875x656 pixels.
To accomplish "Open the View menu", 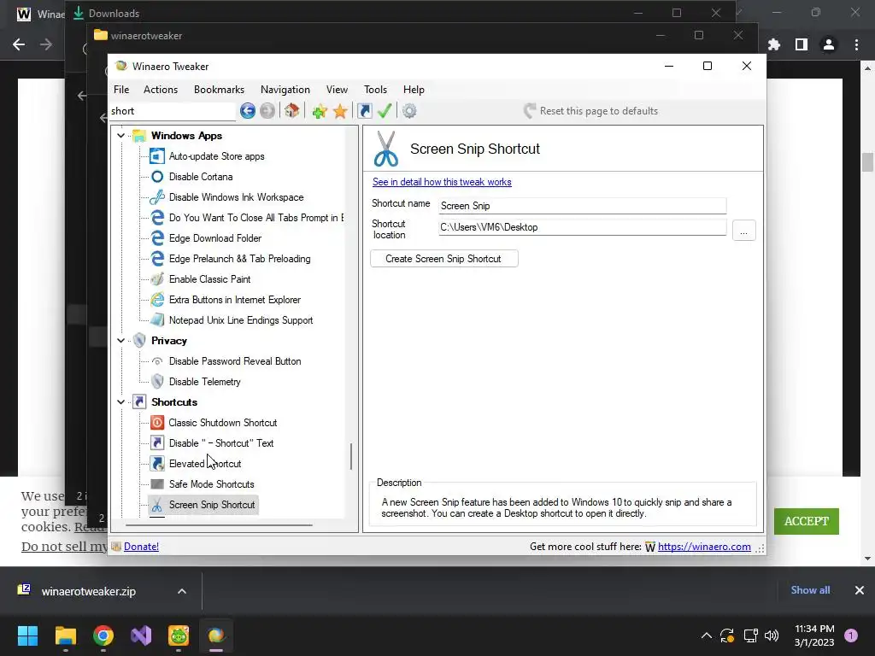I will coord(337,90).
